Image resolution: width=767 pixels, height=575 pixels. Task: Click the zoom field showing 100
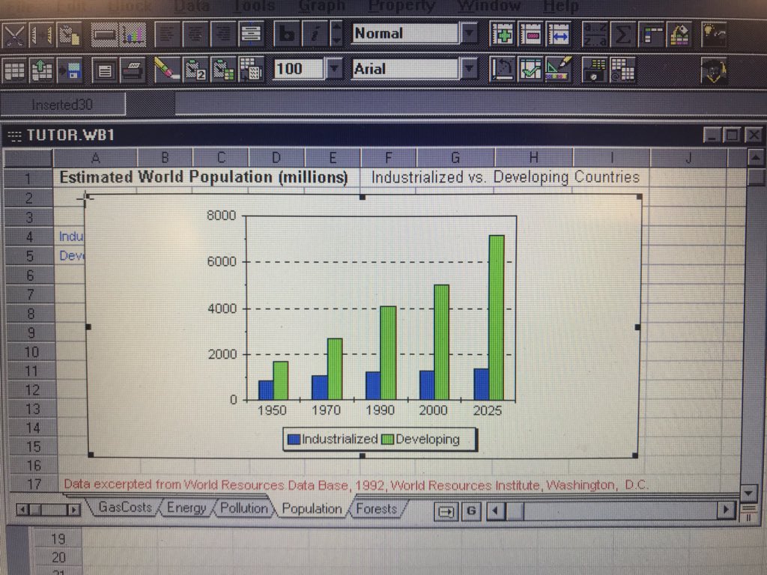click(x=298, y=68)
